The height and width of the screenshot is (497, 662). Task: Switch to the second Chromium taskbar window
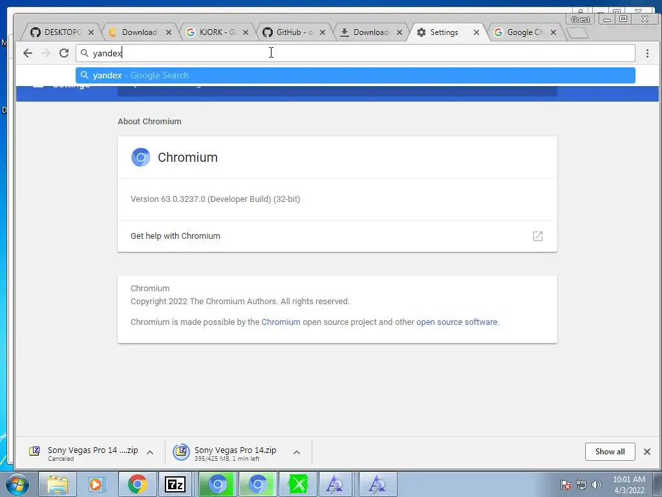(257, 484)
